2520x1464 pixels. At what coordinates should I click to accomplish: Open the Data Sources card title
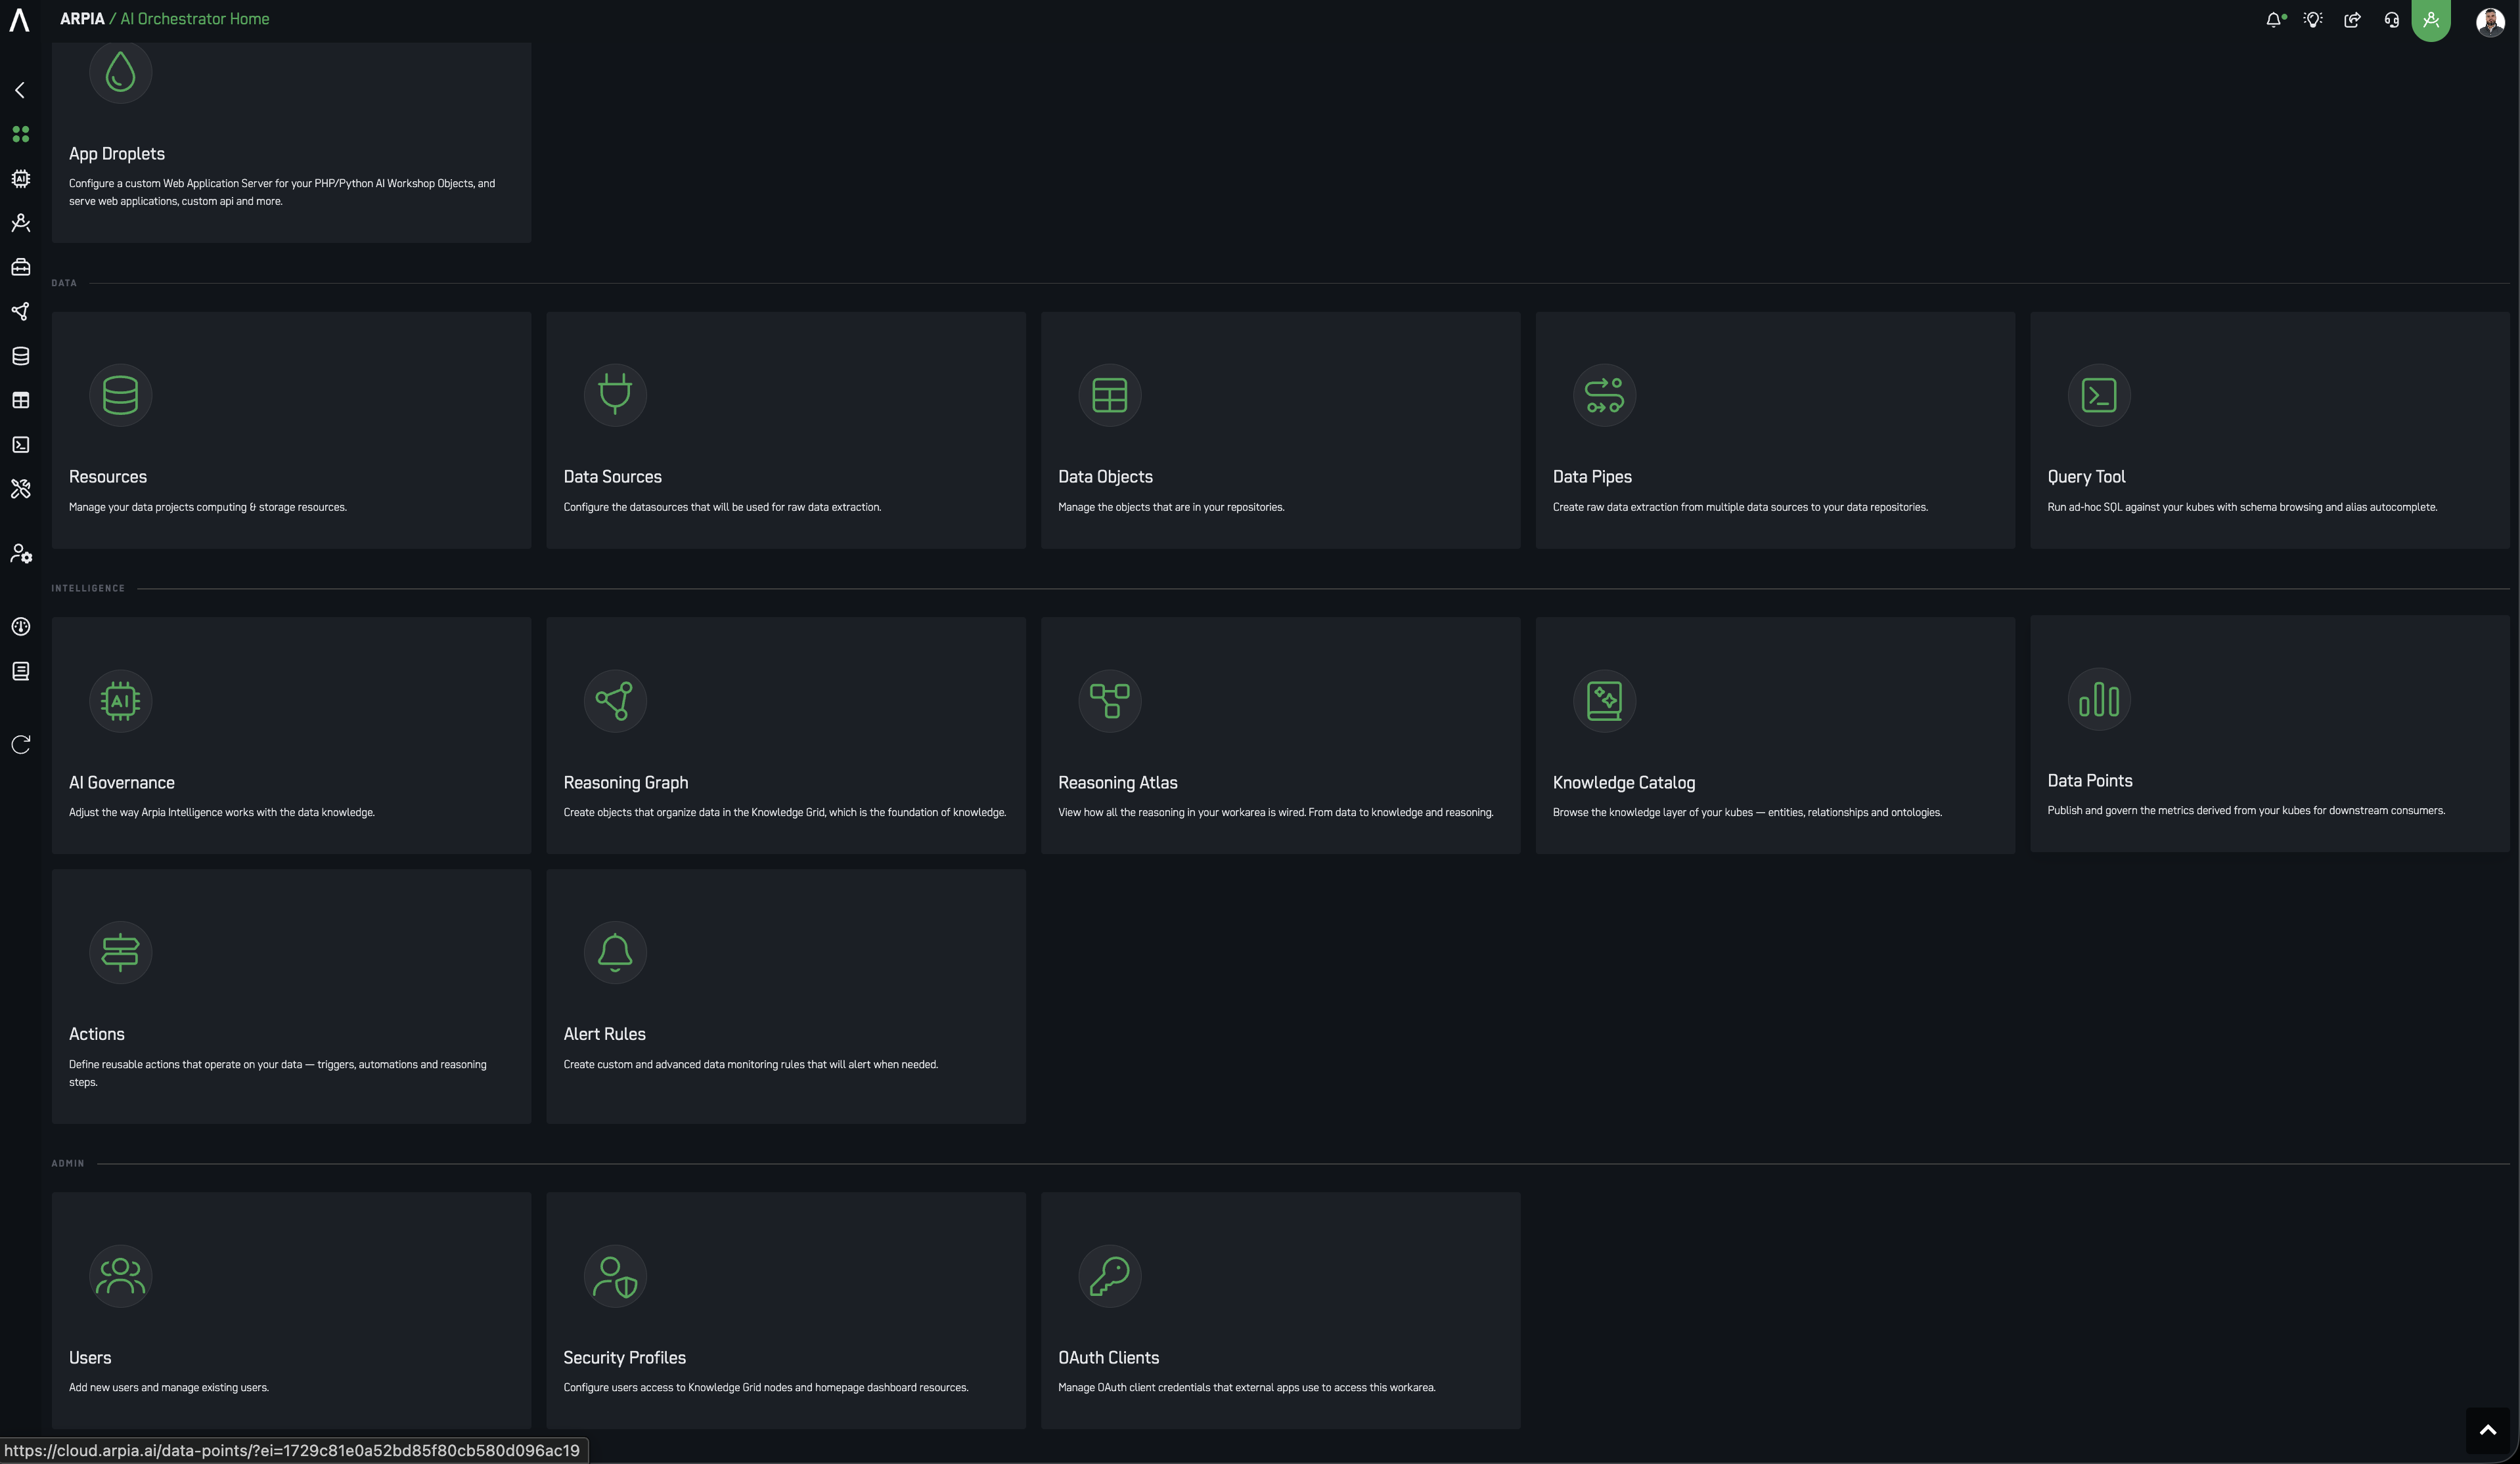tap(612, 477)
